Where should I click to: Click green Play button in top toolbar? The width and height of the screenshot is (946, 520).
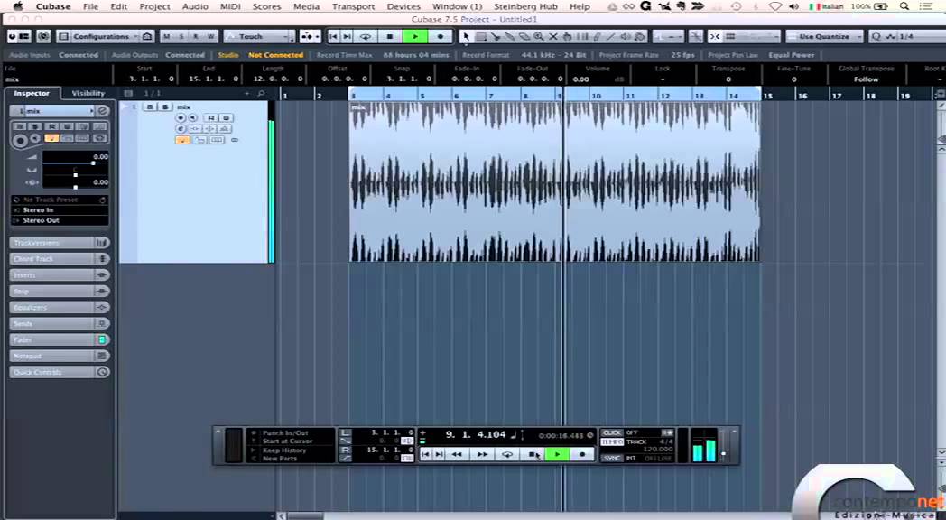tap(415, 37)
